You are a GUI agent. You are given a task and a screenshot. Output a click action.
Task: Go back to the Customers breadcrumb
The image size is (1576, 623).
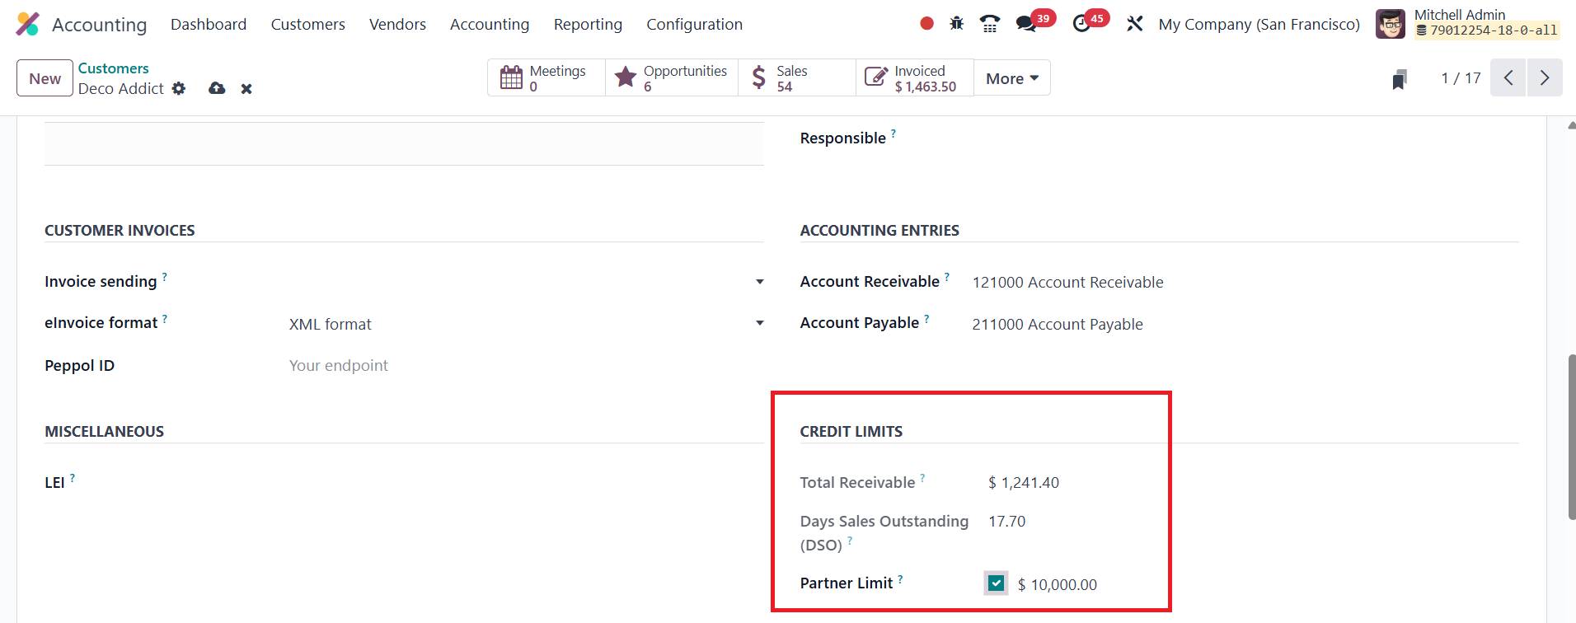click(114, 68)
